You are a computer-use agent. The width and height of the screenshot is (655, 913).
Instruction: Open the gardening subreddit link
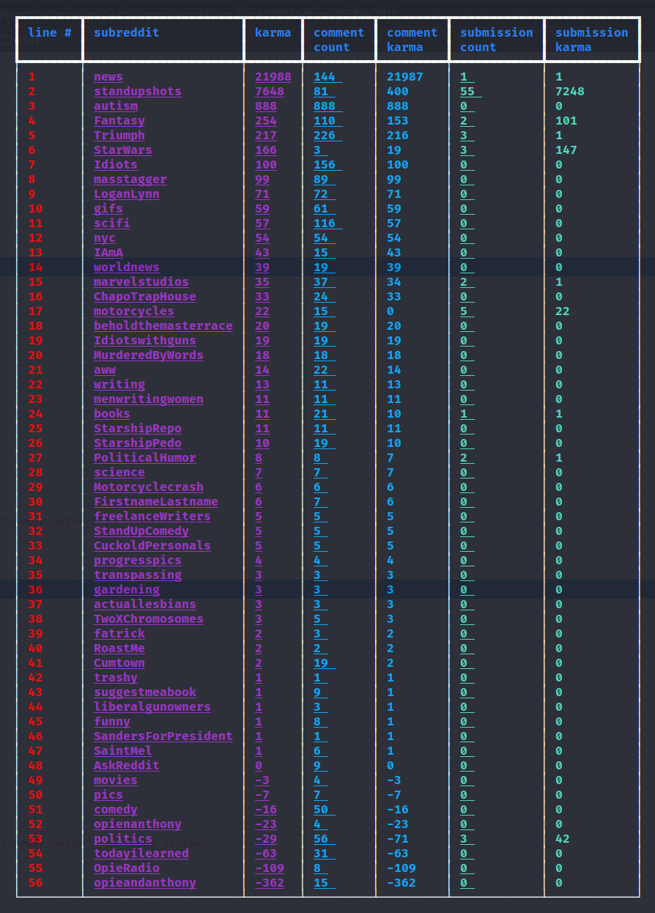[x=127, y=590]
